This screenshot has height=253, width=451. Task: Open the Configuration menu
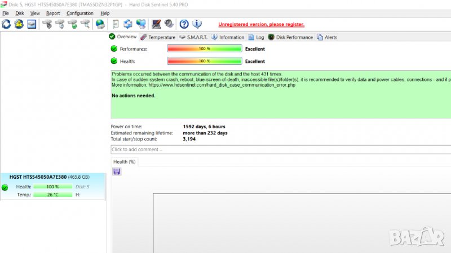coord(79,13)
